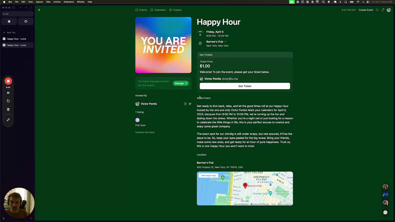
Task: Open Spotlight search in the menu bar
Action: click(363, 2)
